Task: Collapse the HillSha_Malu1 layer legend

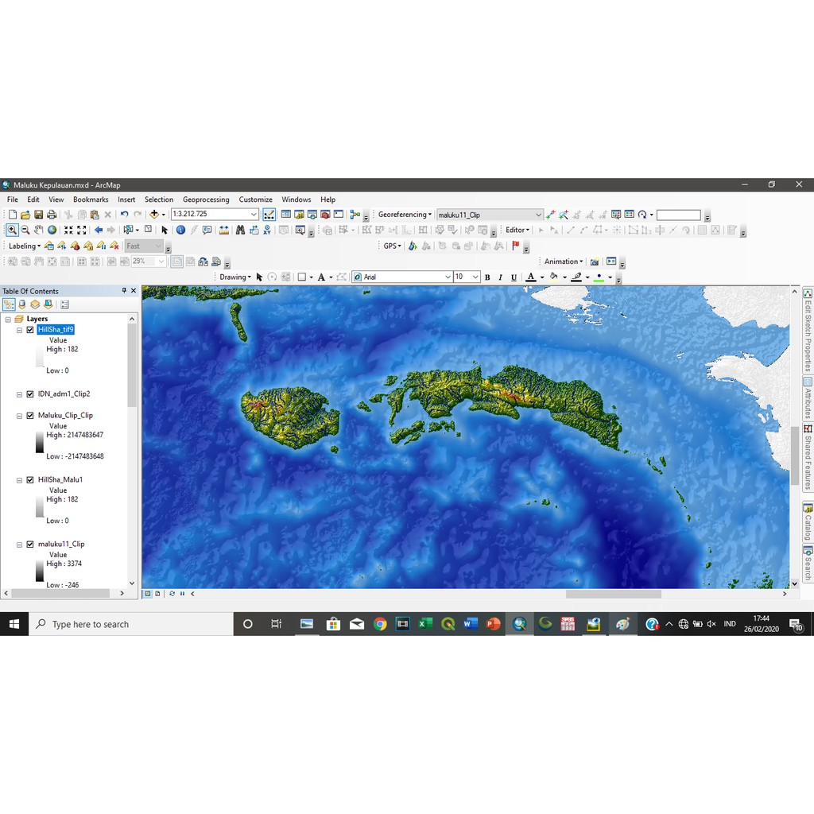Action: coord(20,480)
